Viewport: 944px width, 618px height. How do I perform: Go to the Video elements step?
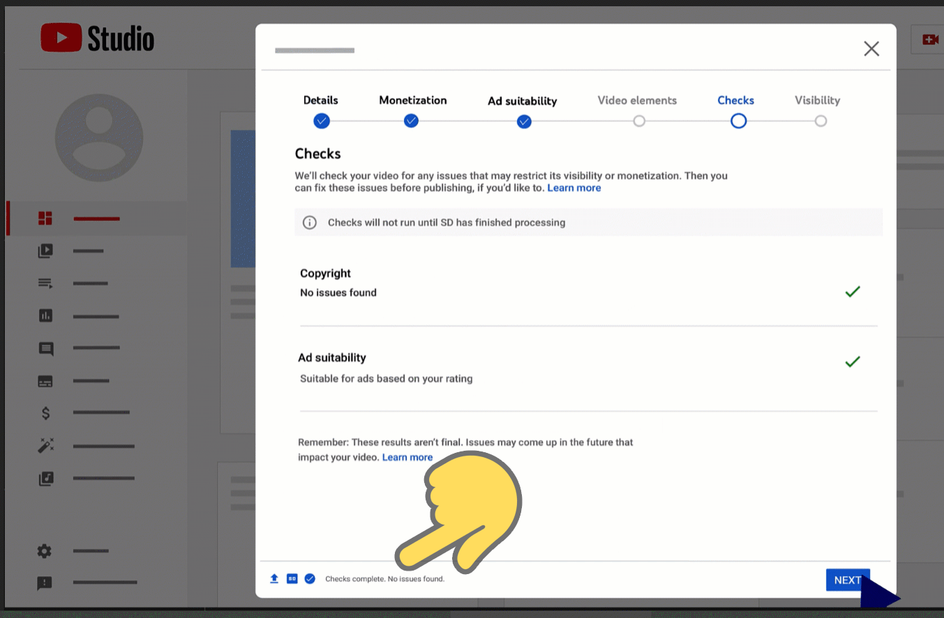tap(638, 121)
